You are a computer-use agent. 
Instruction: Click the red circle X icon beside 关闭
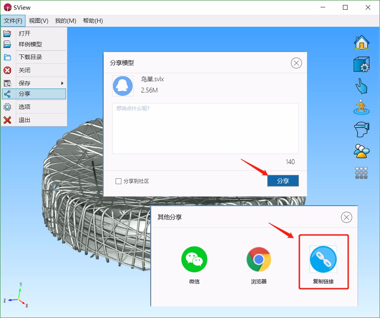[x=7, y=70]
